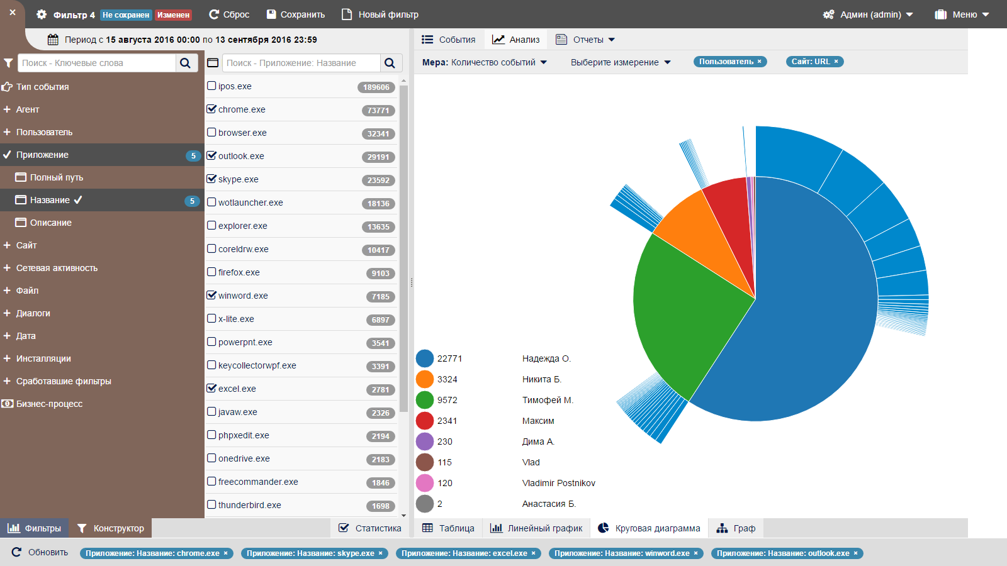This screenshot has width=1007, height=566.
Task: Click the keyword search magnifier icon
Action: (x=186, y=63)
